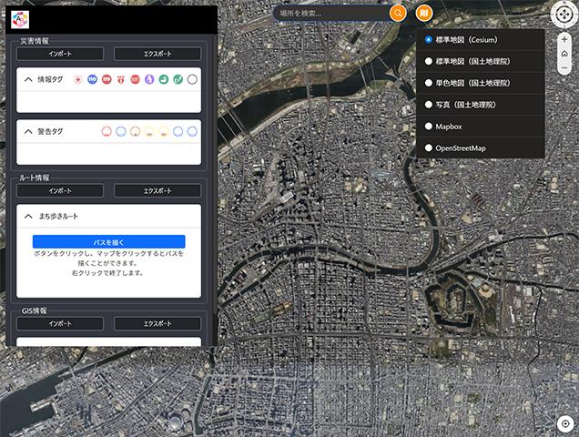Click インポート under ルート情報

[60, 191]
